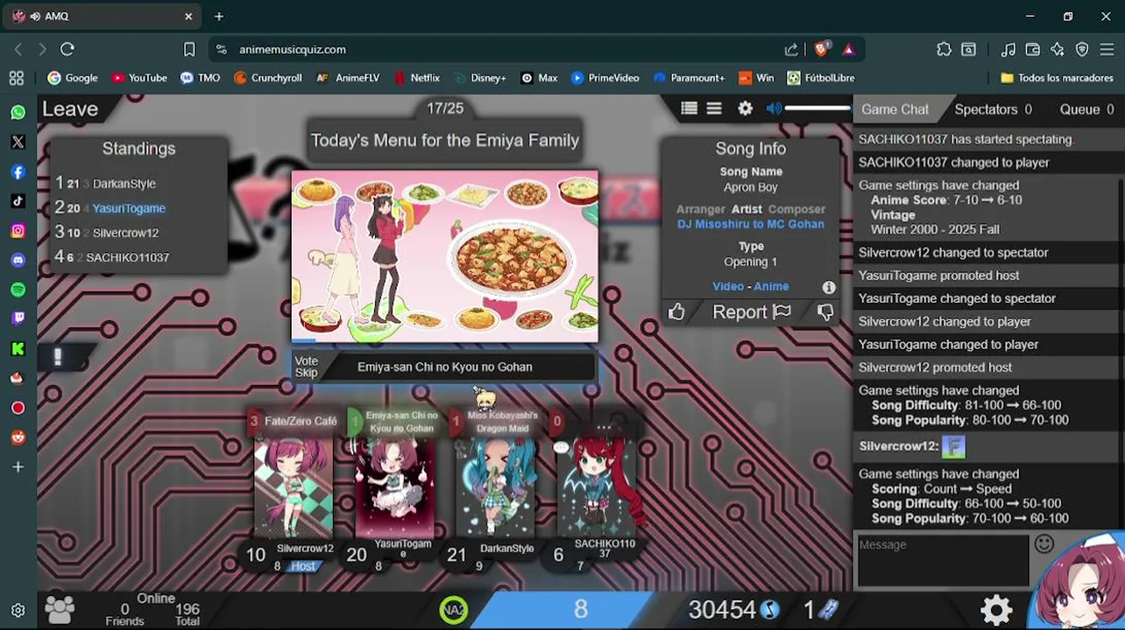Open Discord sidebar shortcut
This screenshot has width=1125, height=630.
tap(18, 260)
